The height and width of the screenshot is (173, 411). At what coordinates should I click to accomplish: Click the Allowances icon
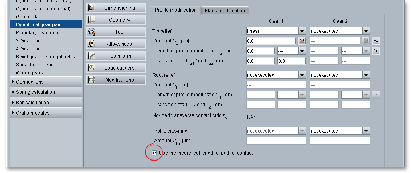point(91,44)
